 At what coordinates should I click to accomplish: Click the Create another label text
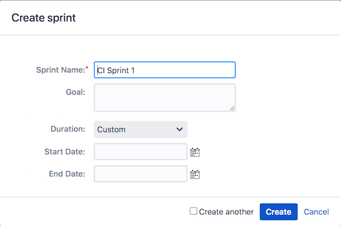coord(226,212)
